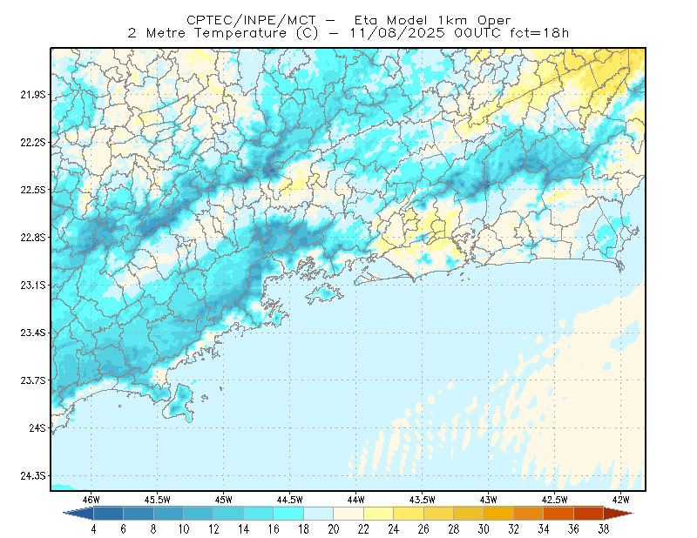Image resolution: width=697 pixels, height=538 pixels.
Task: Click the 24S latitude axis label
Action: [37, 427]
